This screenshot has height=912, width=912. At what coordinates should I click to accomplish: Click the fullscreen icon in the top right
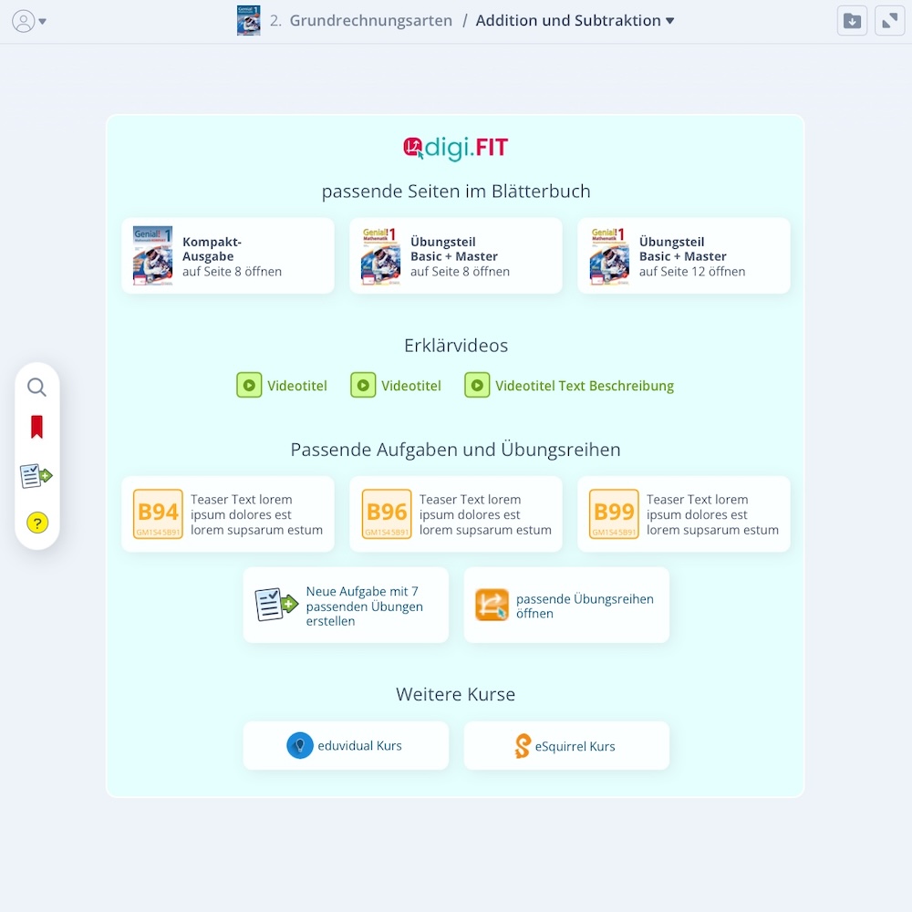click(x=889, y=20)
